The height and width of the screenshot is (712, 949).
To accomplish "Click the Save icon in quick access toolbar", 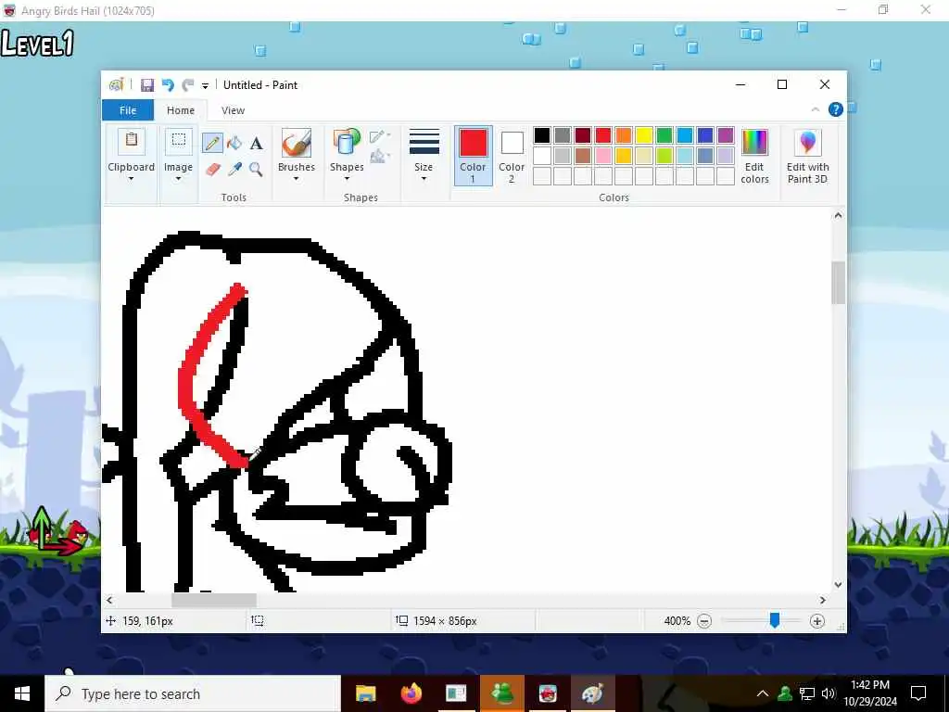I will pyautogui.click(x=147, y=85).
